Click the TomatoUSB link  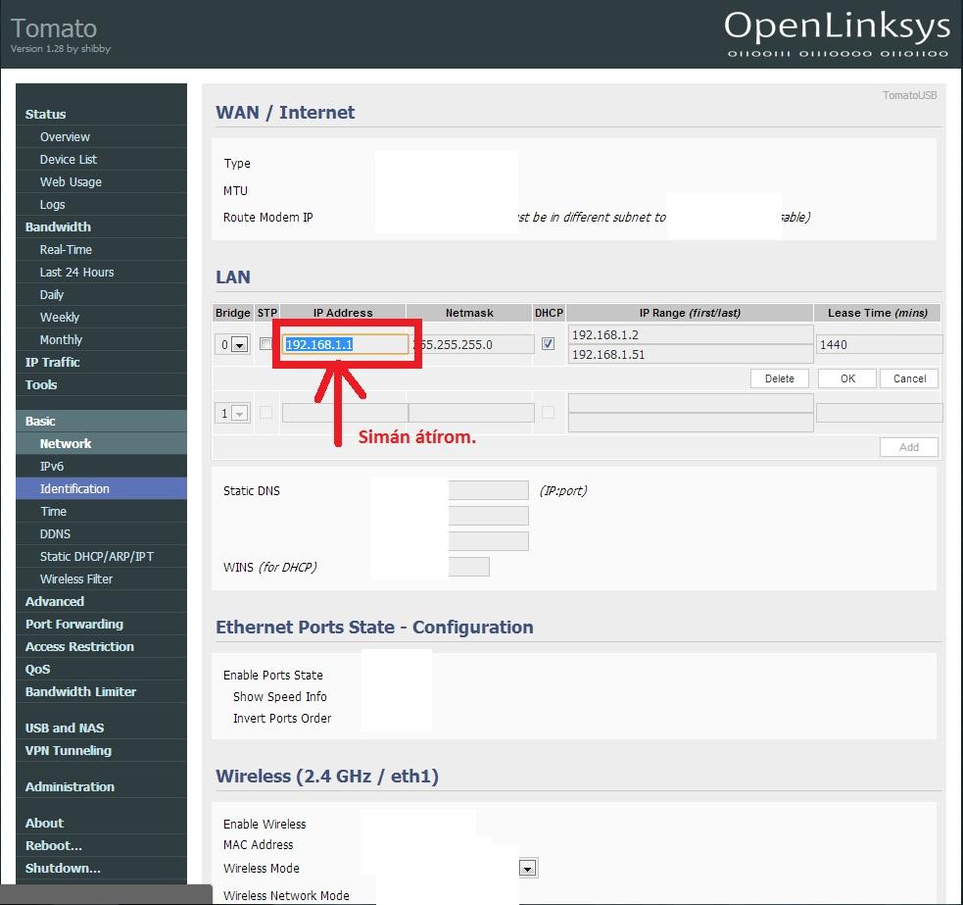(x=909, y=95)
